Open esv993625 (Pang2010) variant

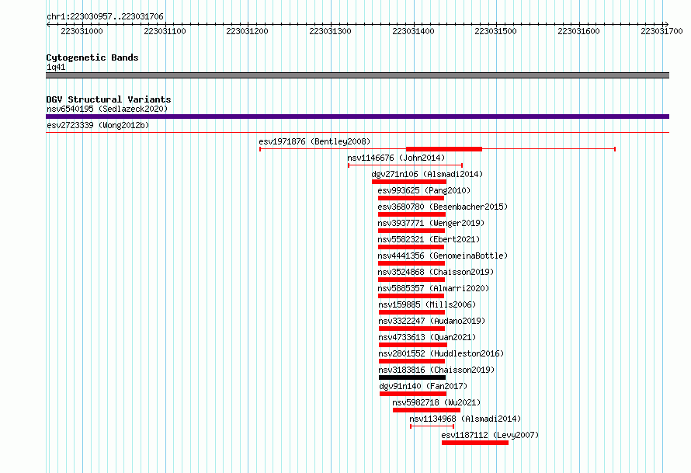pyautogui.click(x=424, y=190)
